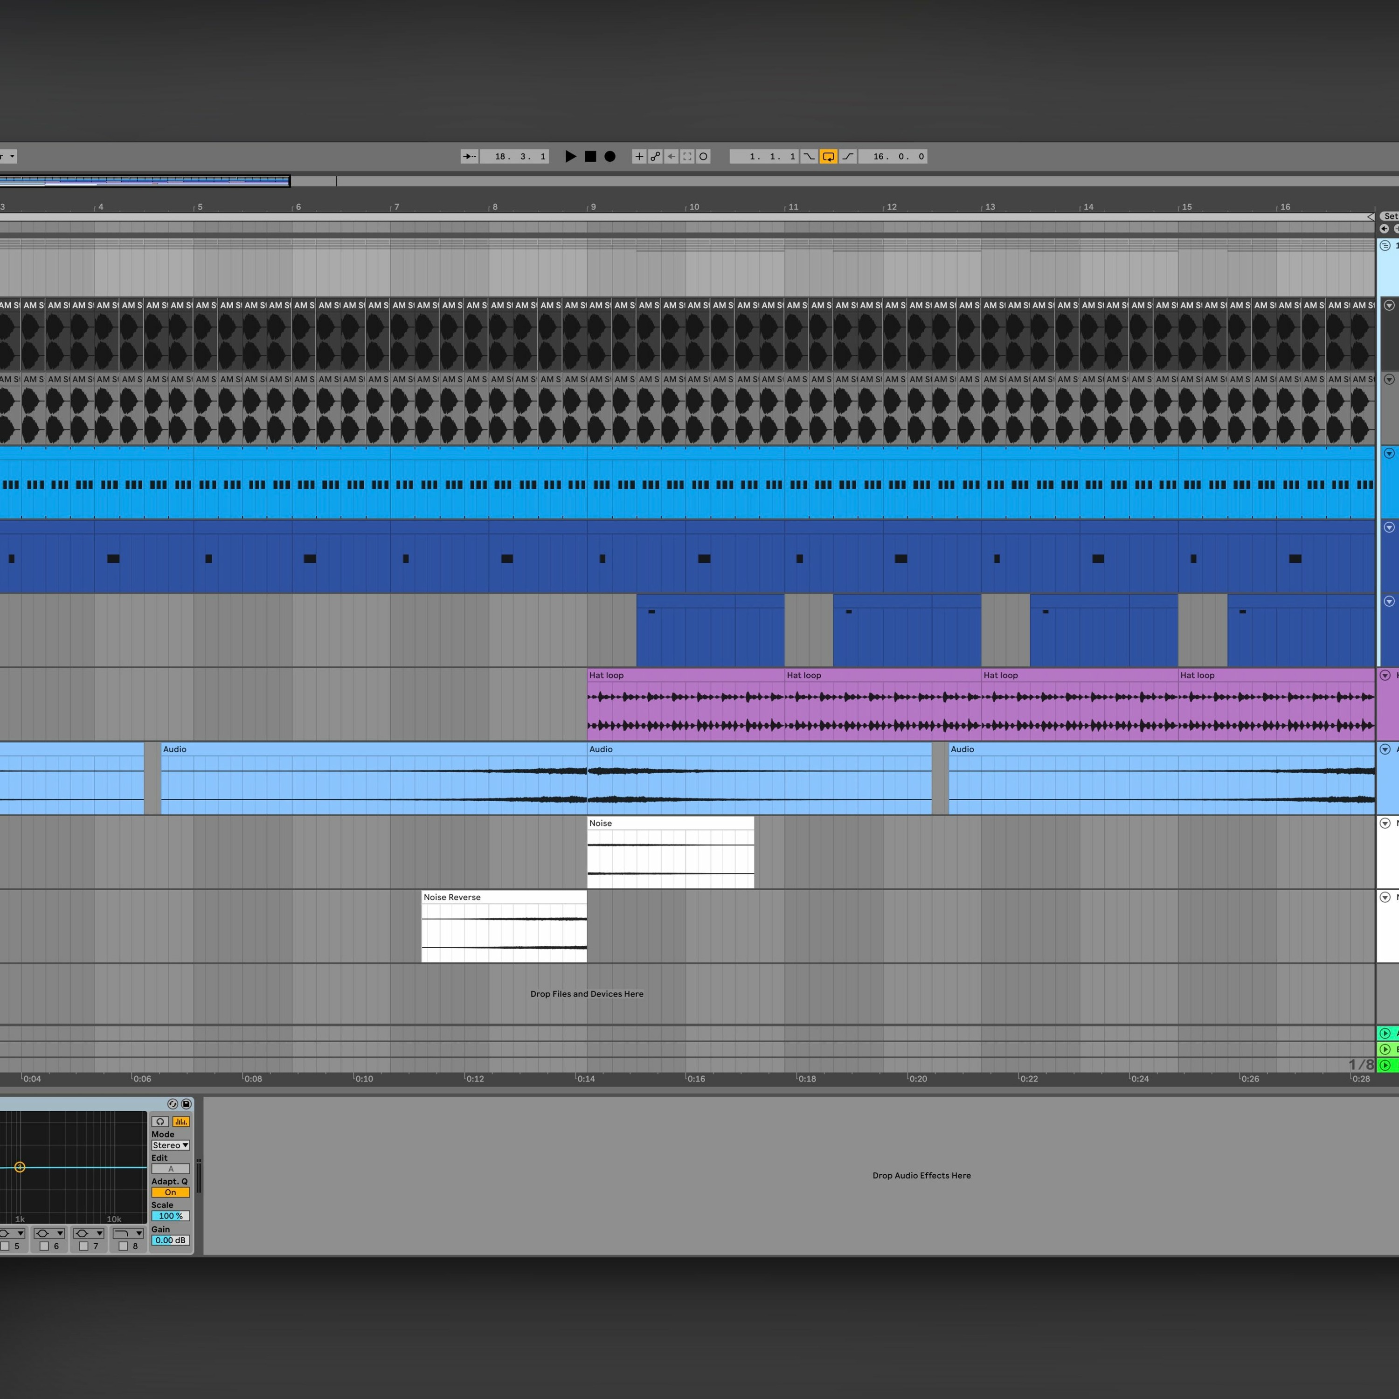The width and height of the screenshot is (1399, 1399).
Task: Unfold the dark blue bass MIDI track
Action: point(1389,527)
